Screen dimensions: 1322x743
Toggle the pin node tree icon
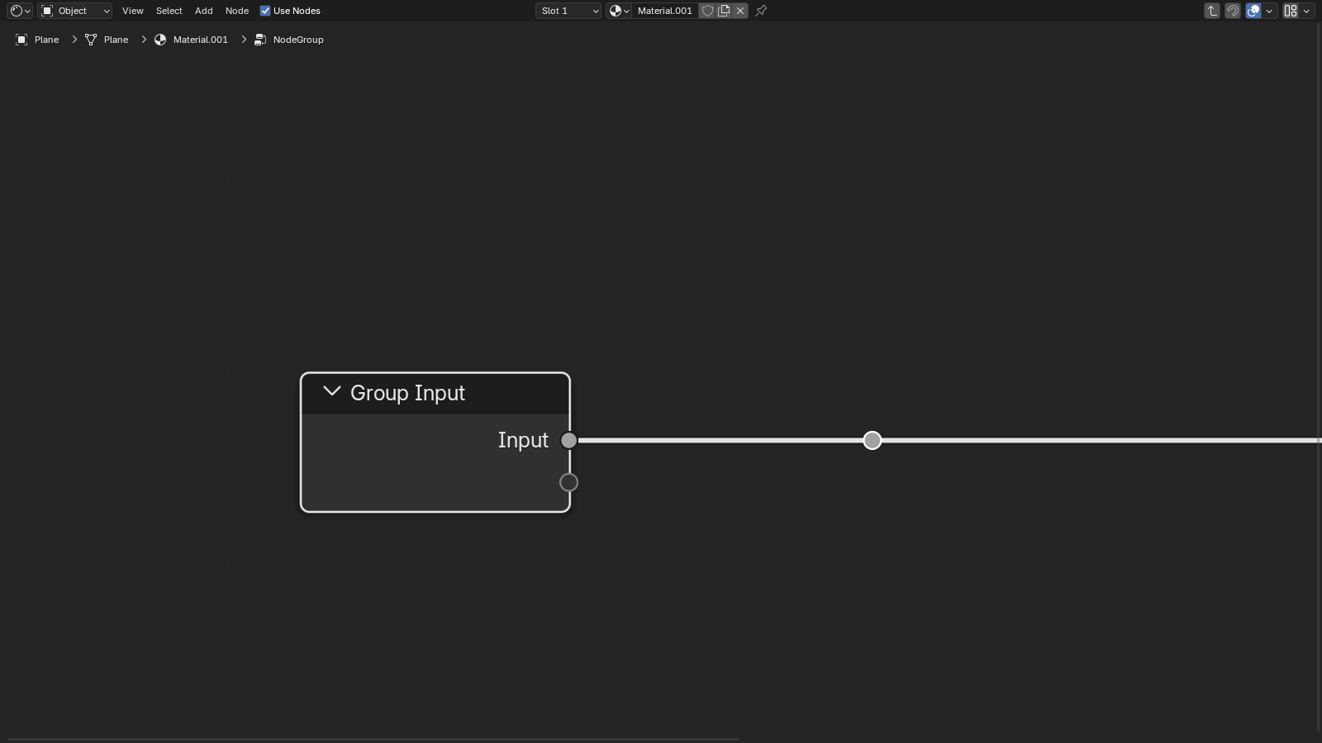[x=761, y=11]
